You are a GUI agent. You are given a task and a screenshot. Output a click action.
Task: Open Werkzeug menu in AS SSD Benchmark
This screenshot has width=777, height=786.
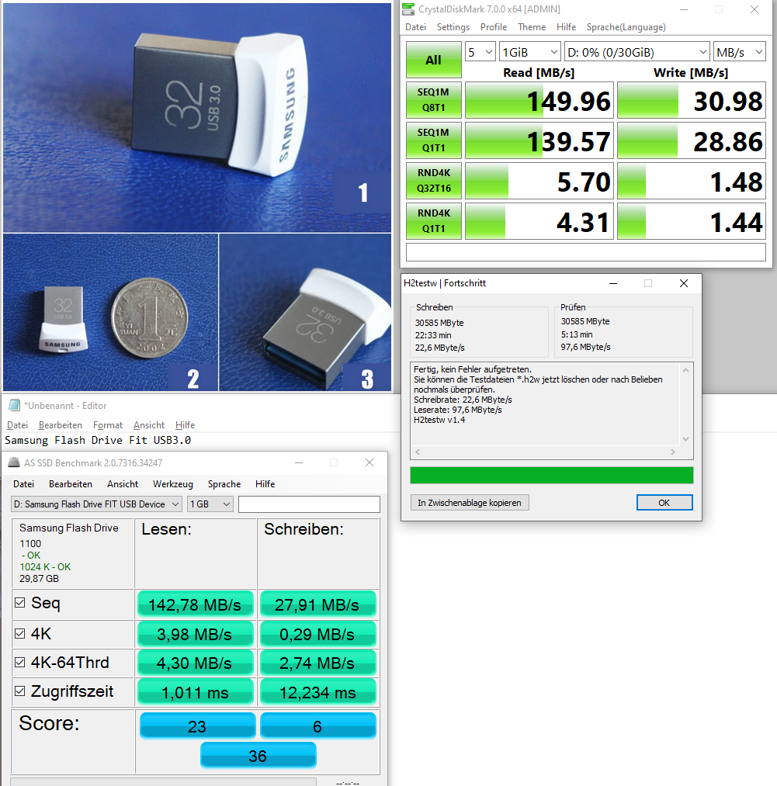pos(173,483)
